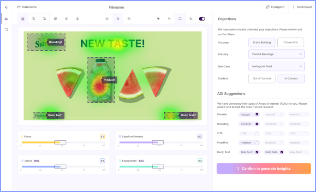Select the filled arrow pointer tool

click(158, 19)
